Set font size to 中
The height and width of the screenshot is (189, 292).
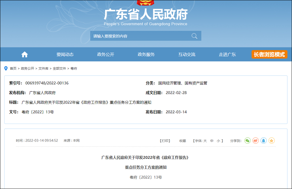point(212,141)
